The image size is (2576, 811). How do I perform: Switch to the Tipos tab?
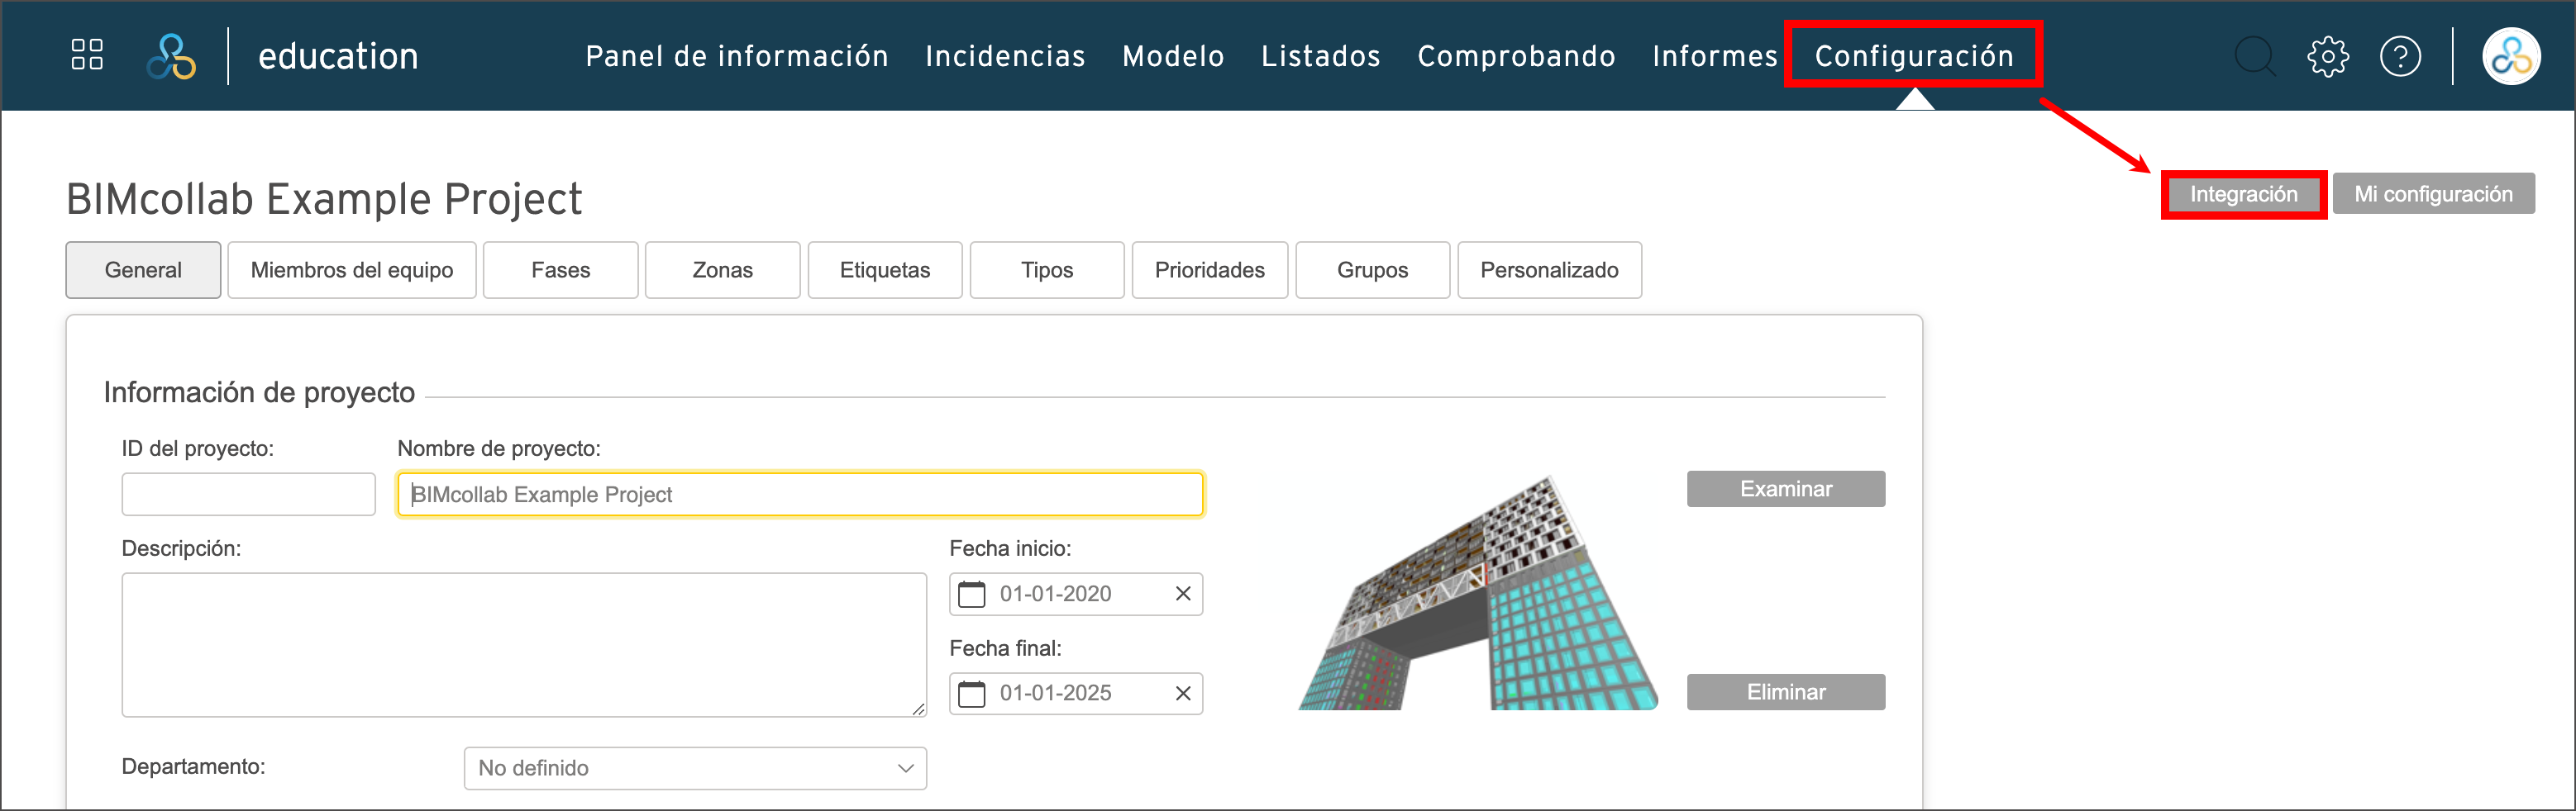tap(1047, 270)
